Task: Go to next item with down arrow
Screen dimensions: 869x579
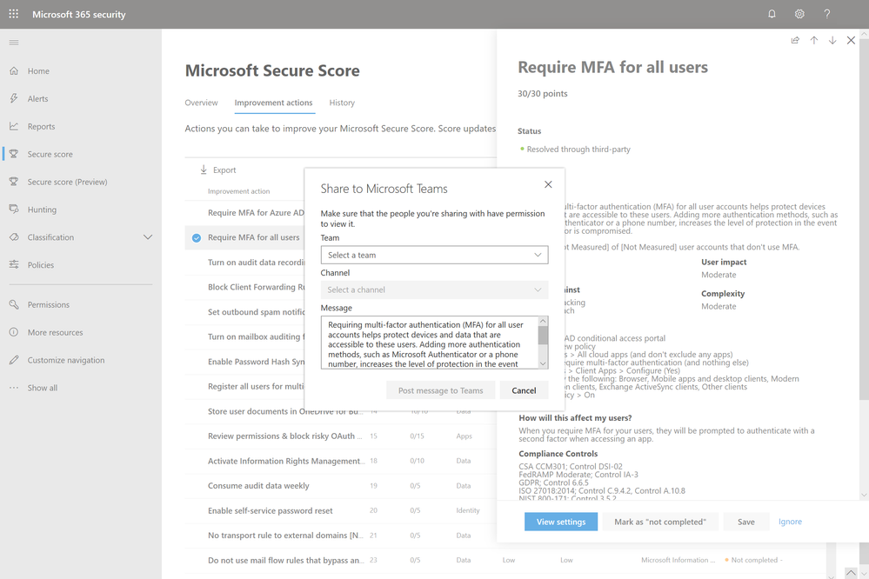Action: (x=832, y=41)
